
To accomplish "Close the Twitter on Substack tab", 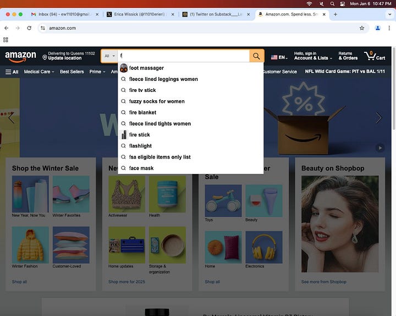I will (249, 14).
